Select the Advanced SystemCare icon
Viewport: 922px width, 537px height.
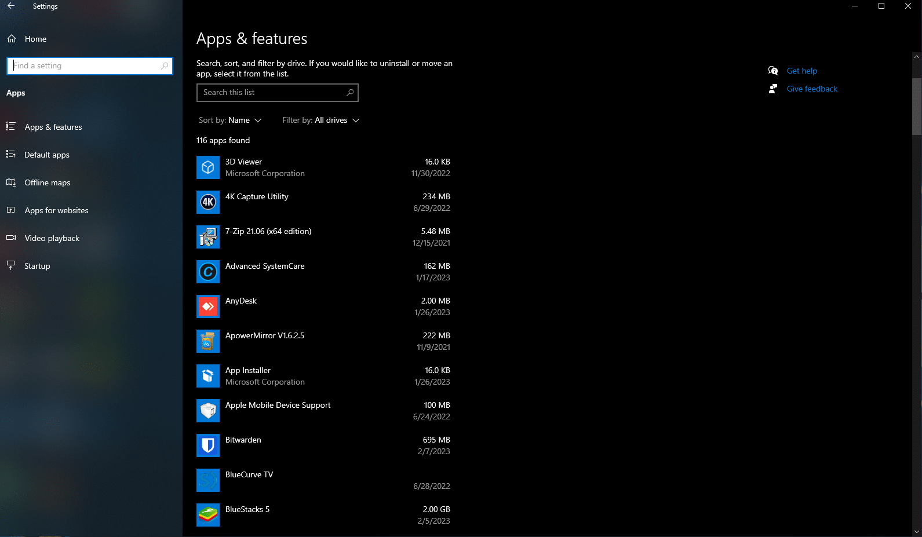pos(208,272)
